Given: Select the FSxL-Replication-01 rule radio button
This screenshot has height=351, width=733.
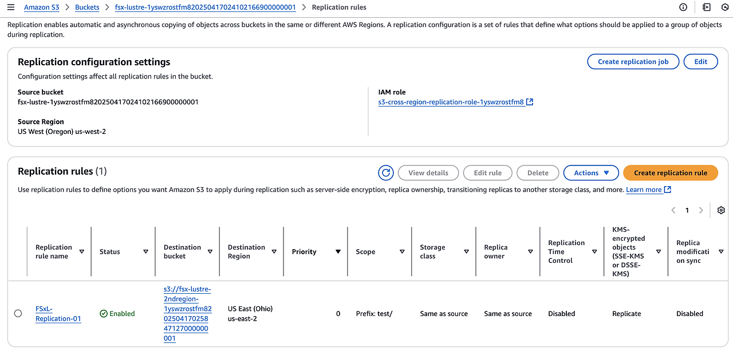Looking at the screenshot, I should (18, 314).
